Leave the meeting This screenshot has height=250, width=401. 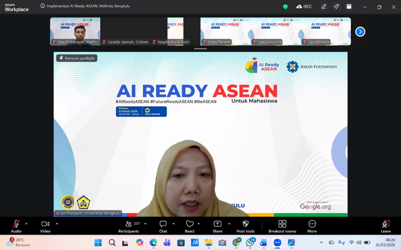[x=386, y=226]
